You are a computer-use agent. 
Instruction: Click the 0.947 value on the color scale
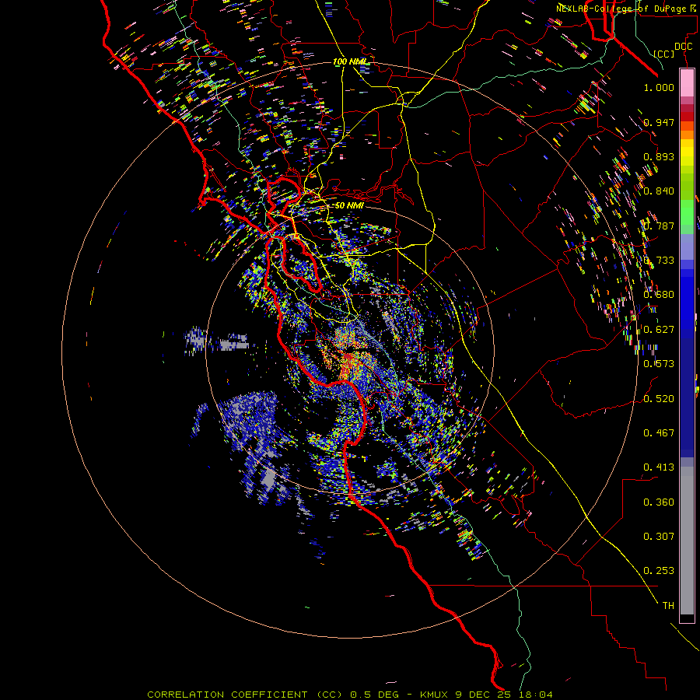pos(659,122)
